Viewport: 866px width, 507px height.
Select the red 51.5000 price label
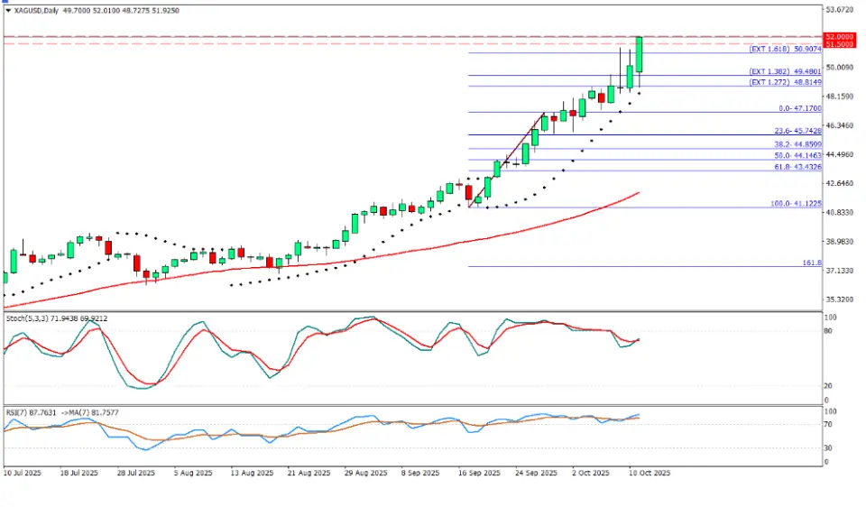pyautogui.click(x=839, y=44)
